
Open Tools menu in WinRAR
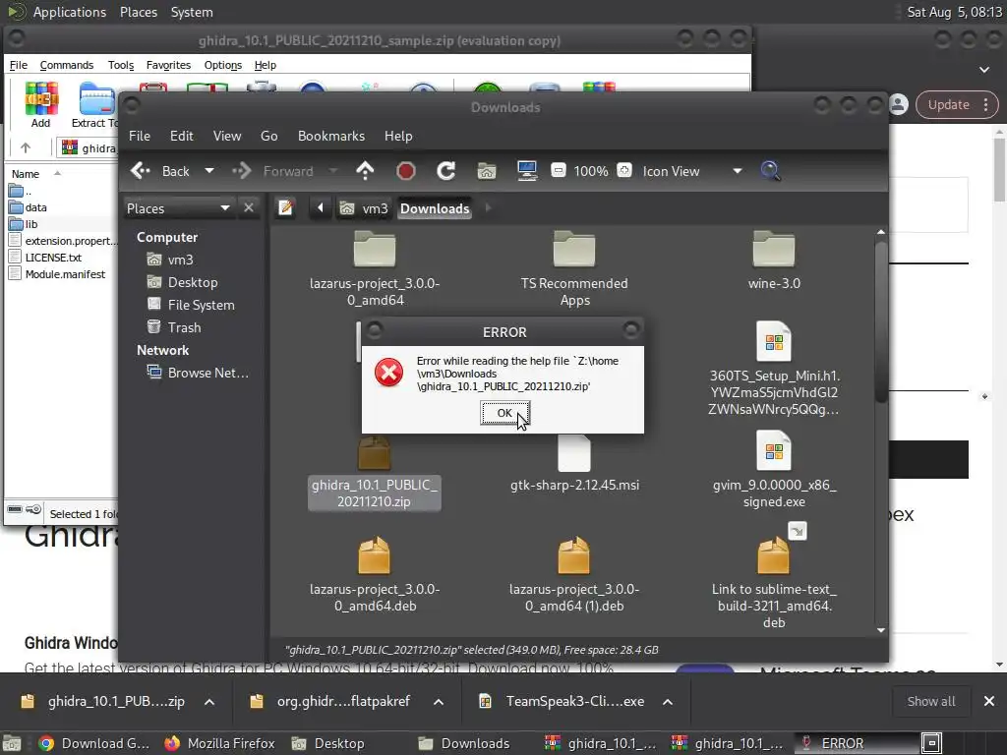coord(121,65)
